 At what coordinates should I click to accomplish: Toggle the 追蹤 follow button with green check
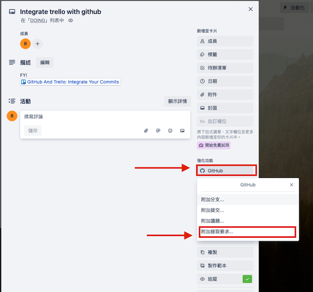pos(225,279)
